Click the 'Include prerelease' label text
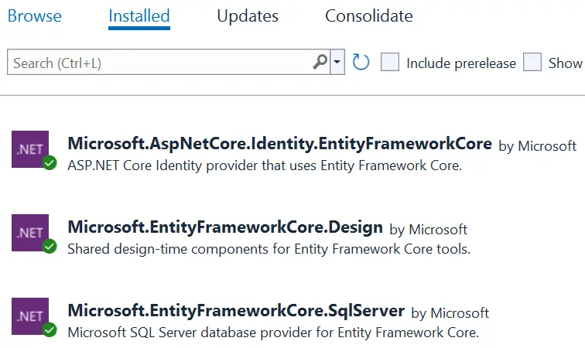The image size is (585, 348). 461,63
